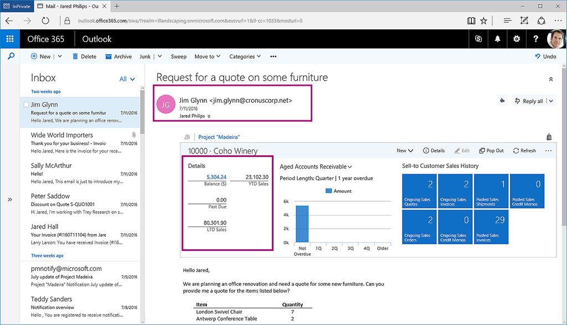The image size is (567, 325).
Task: Open Jared Hall's invoice email
Action: tap(80, 234)
